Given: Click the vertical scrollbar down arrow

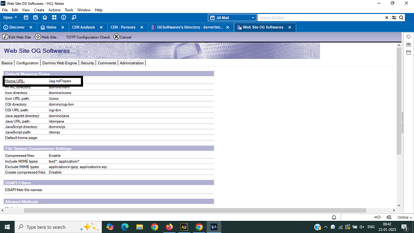Looking at the screenshot, I should [x=399, y=205].
